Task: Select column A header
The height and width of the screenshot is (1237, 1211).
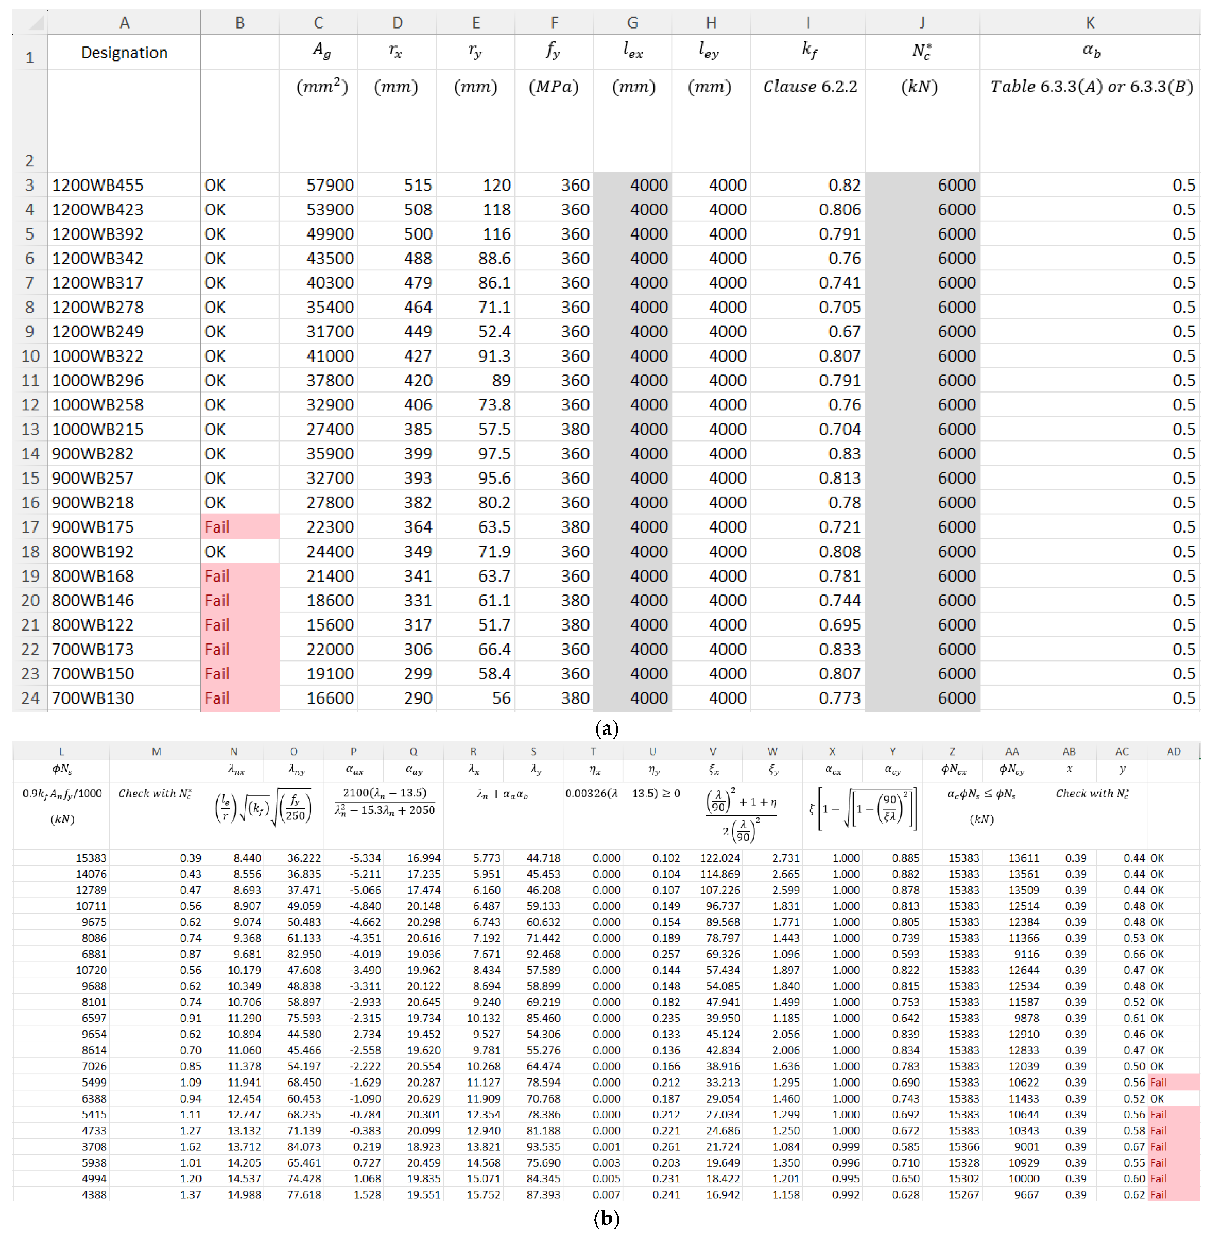Action: [x=124, y=23]
